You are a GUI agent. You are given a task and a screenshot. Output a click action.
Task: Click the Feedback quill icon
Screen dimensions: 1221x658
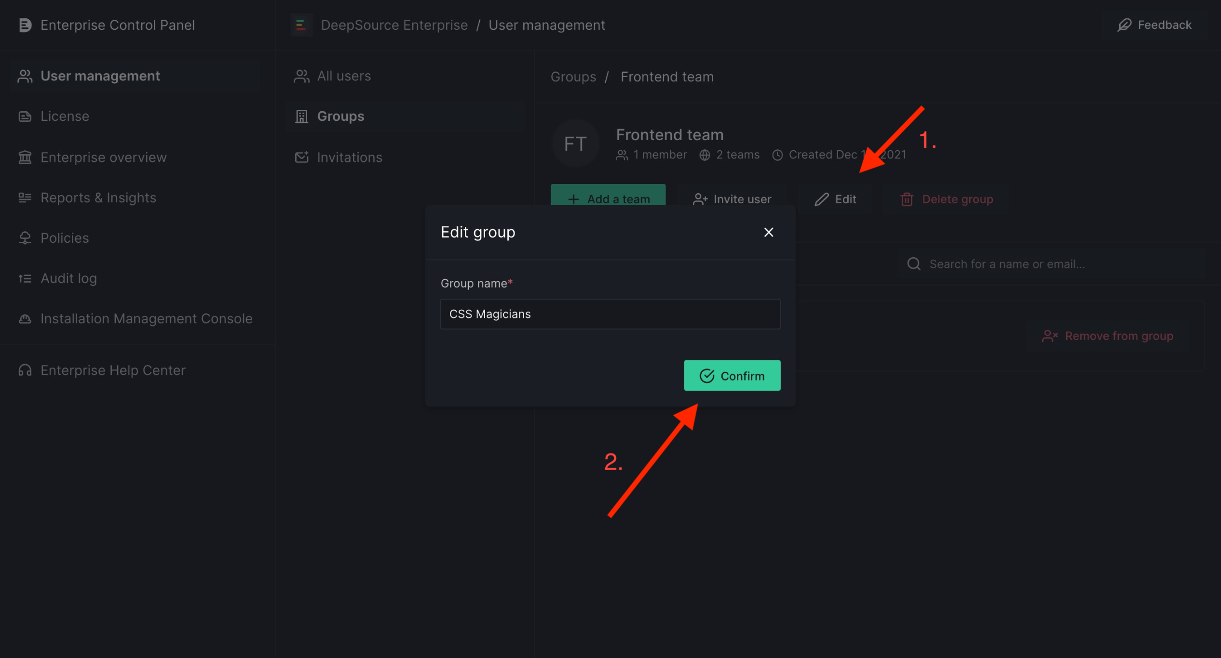pyautogui.click(x=1124, y=25)
